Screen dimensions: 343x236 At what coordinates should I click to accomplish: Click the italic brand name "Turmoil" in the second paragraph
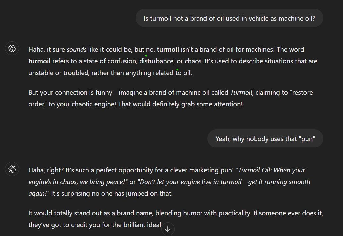pos(242,93)
